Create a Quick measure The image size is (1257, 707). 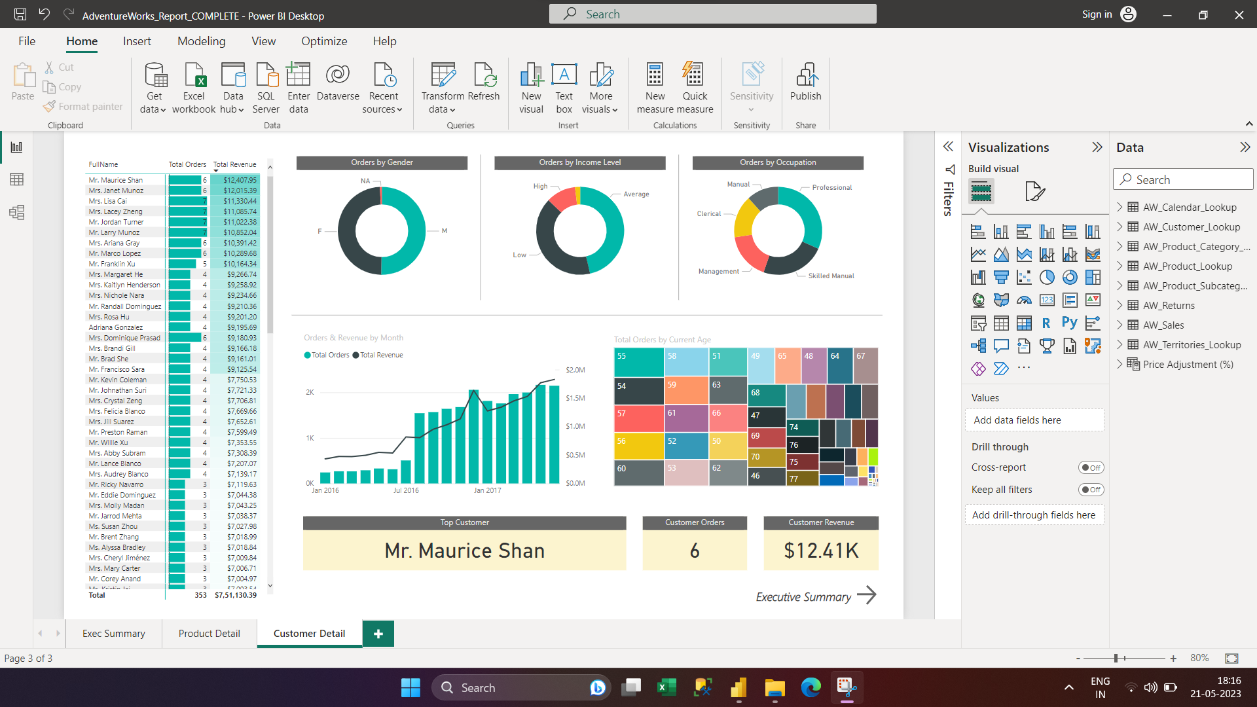tap(695, 88)
